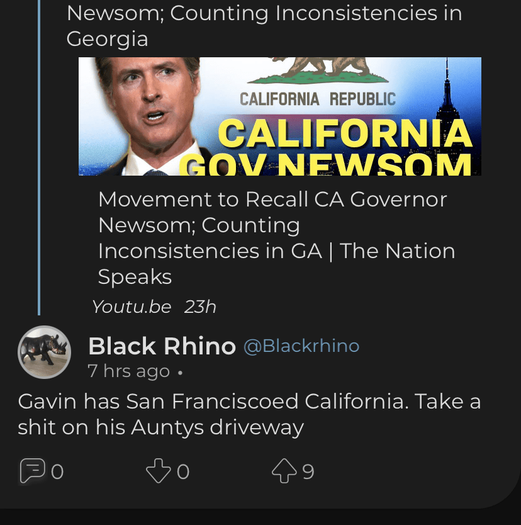
Task: Open Black Rhino's rhino avatar picture
Action: pos(44,352)
